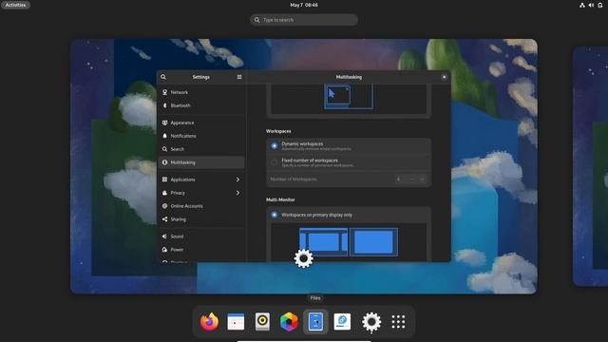Click the primary display workspaces illustration
The height and width of the screenshot is (342, 608).
(349, 242)
